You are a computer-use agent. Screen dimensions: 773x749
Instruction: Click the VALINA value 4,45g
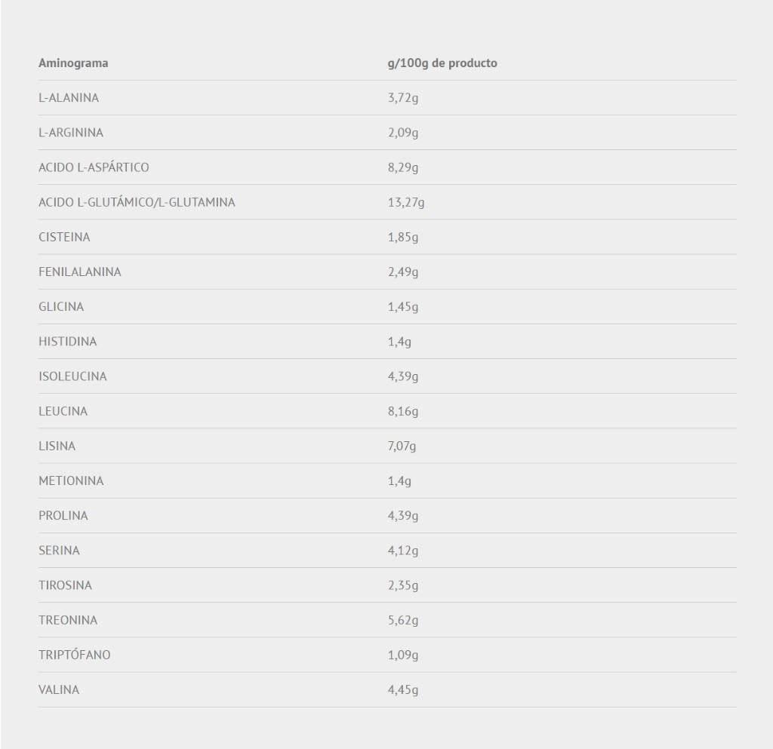pyautogui.click(x=403, y=690)
